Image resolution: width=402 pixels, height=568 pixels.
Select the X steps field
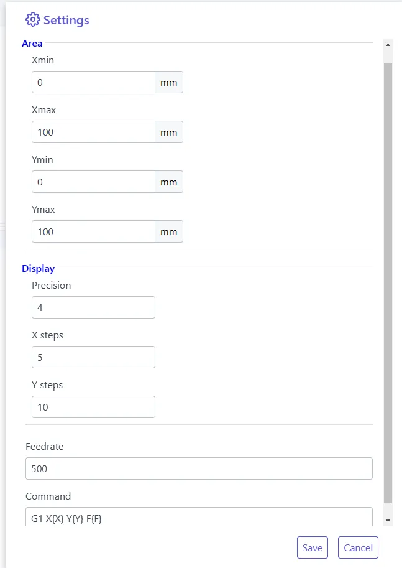pos(93,357)
